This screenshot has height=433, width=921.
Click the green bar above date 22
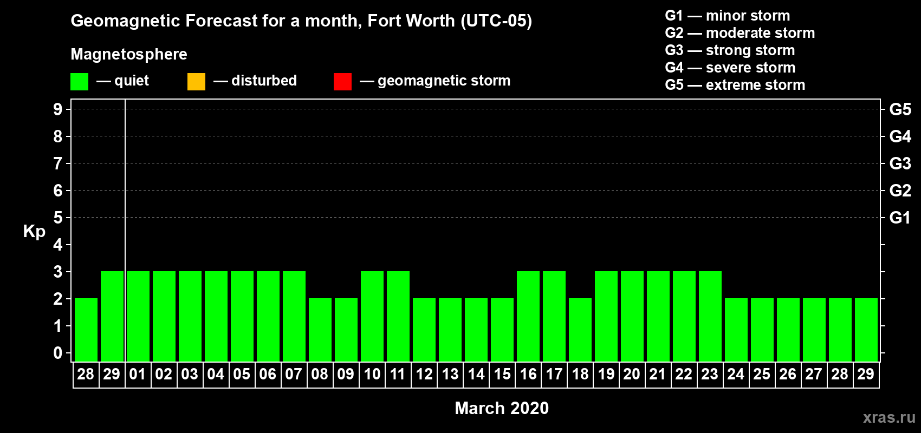click(x=684, y=316)
